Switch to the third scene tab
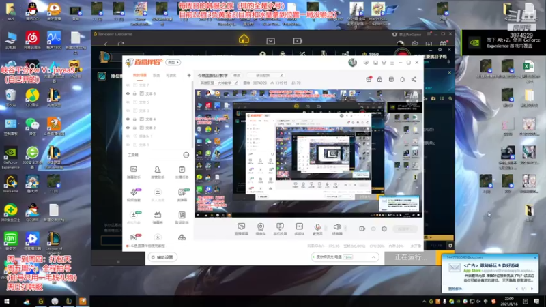 click(171, 75)
